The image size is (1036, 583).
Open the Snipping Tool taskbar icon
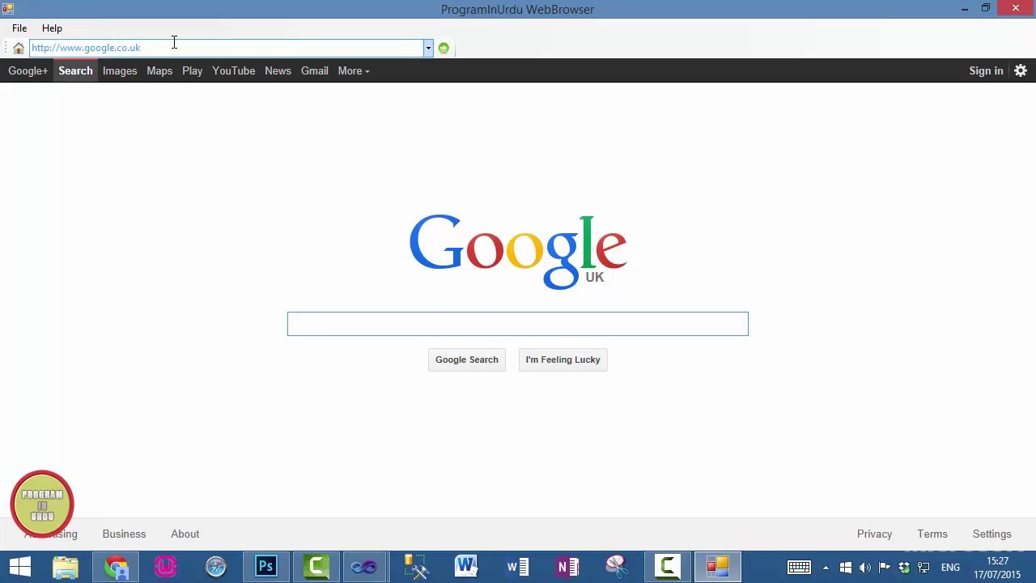[x=617, y=567]
